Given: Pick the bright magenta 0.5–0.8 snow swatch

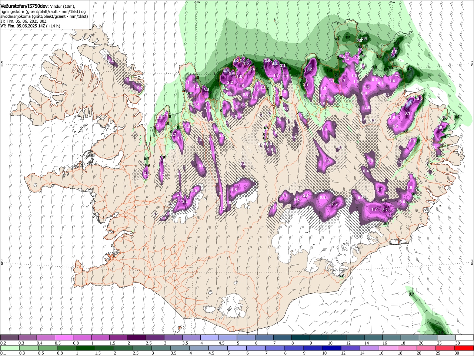Looking at the screenshot, I should point(64,337).
